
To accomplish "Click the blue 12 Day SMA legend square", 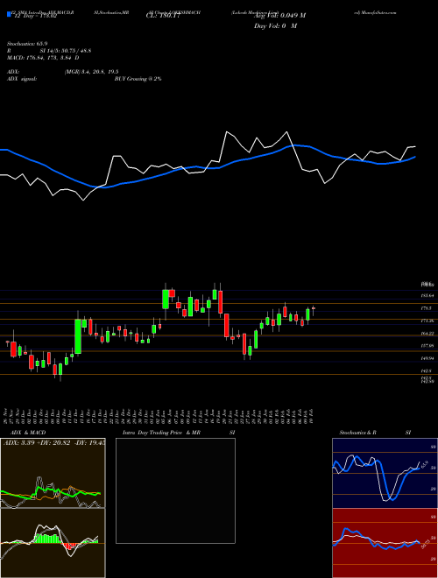I will (9, 15).
